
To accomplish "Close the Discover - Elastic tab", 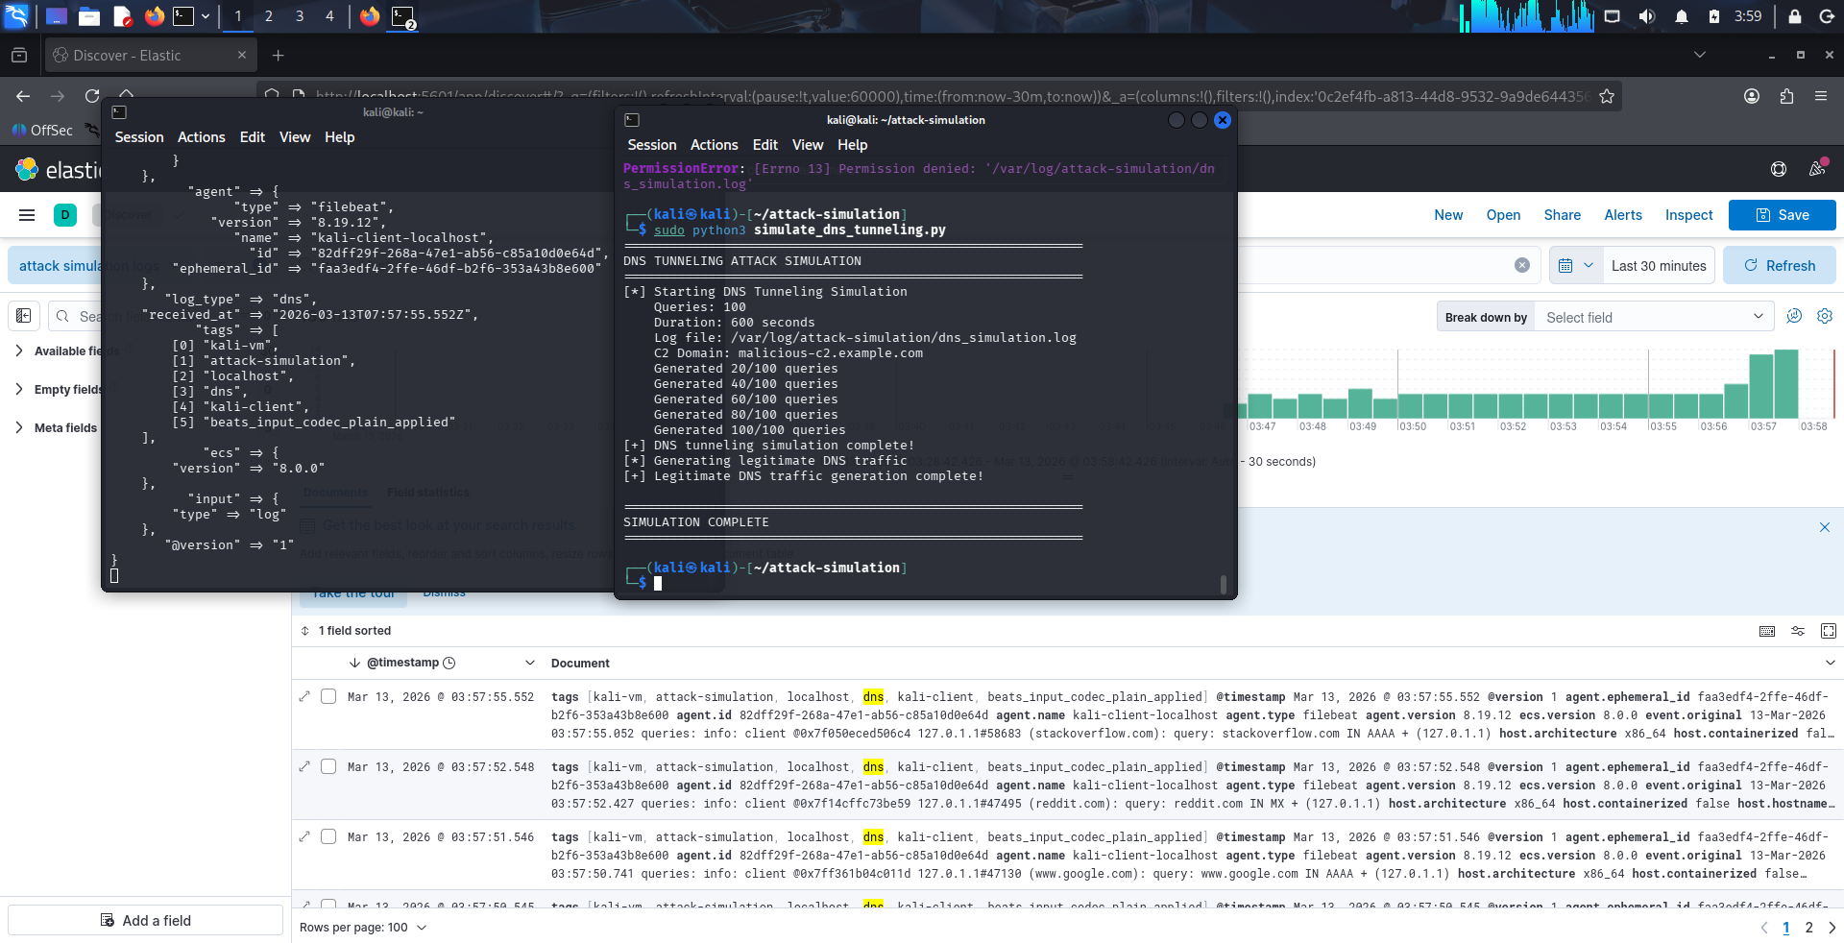I will coord(242,55).
